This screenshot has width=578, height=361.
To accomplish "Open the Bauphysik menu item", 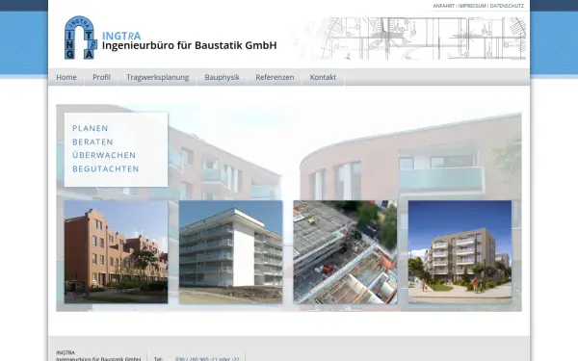I will (222, 77).
